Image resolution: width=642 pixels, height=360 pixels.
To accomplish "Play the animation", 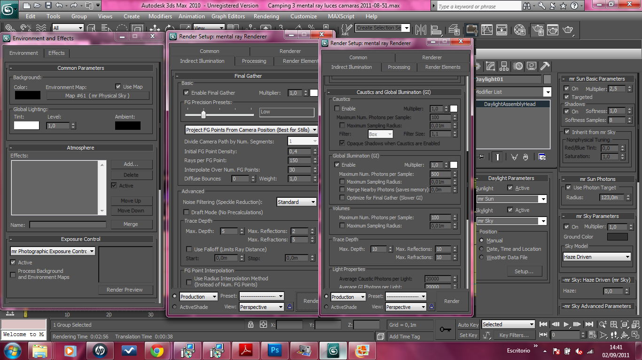I will [566, 324].
